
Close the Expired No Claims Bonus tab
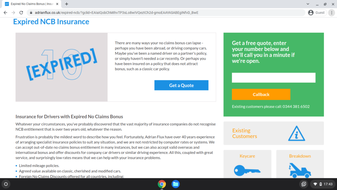pos(57,4)
